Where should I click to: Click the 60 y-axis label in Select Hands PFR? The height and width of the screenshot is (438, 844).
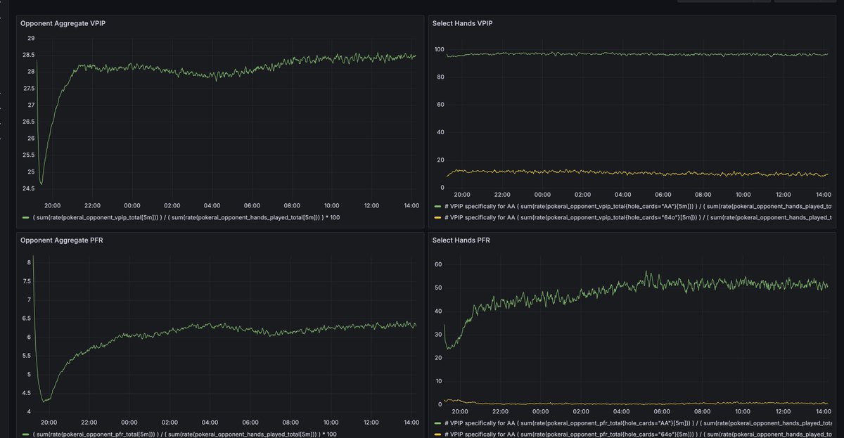click(x=439, y=264)
